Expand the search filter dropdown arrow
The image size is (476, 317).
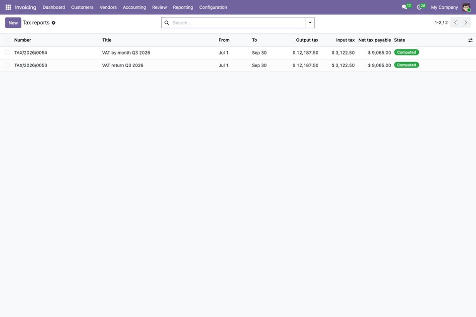310,22
